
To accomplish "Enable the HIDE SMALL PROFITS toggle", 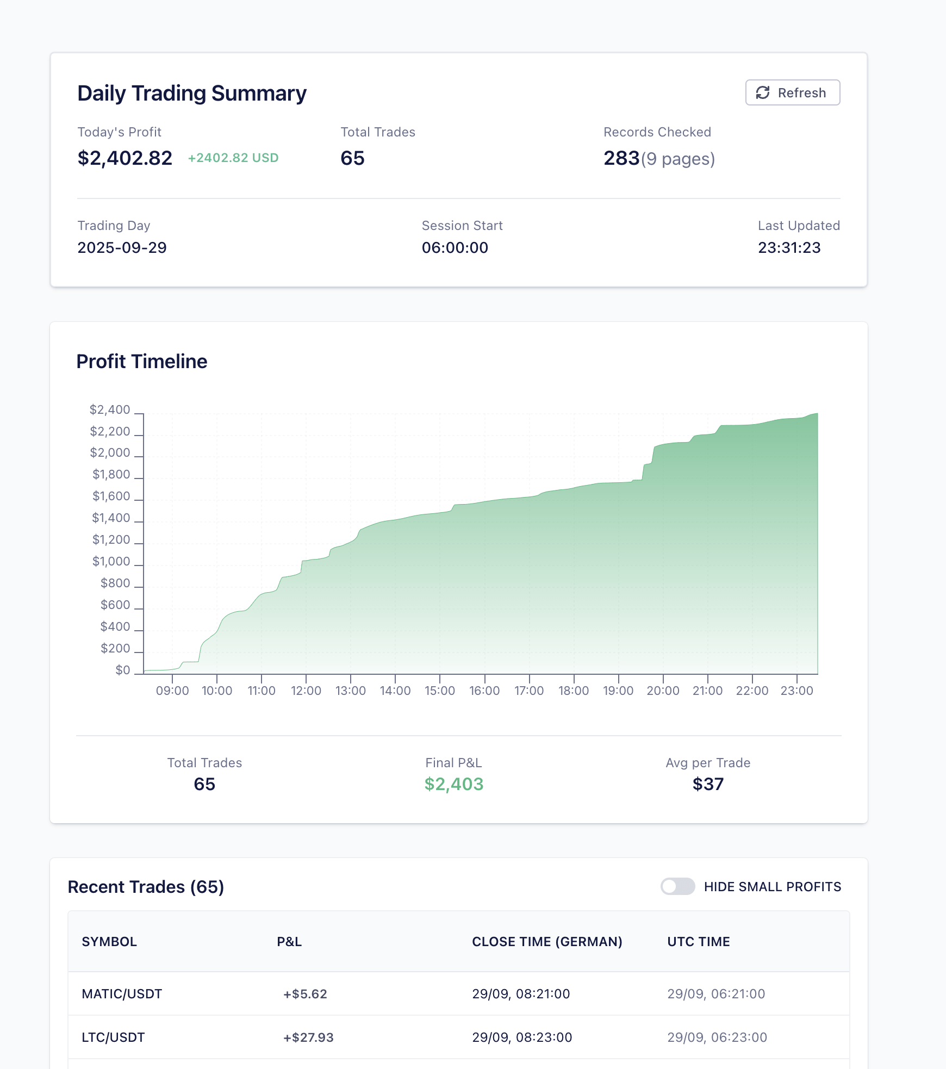I will [677, 886].
